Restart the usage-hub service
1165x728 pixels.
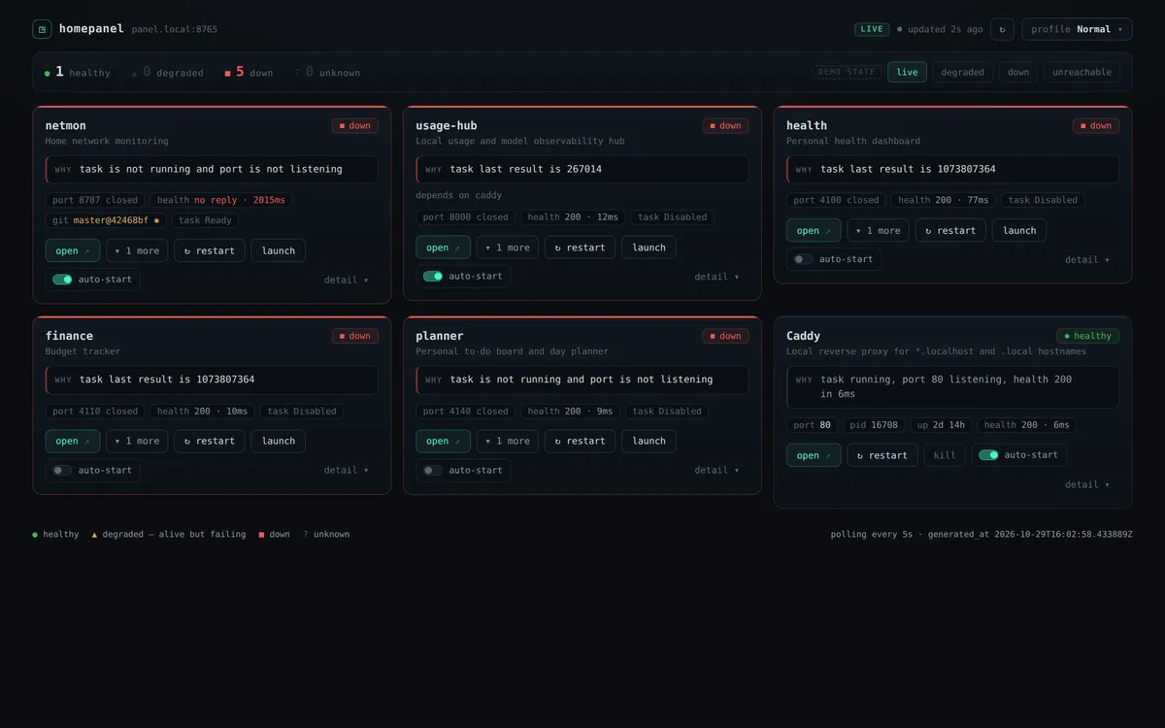pos(580,248)
